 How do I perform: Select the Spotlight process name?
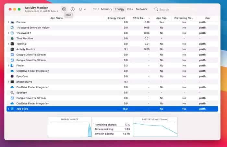coord(22,93)
